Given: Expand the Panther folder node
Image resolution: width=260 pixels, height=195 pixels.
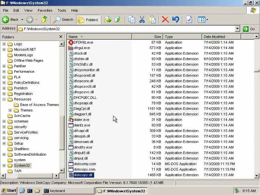Looking at the screenshot, I should coord(4,66).
